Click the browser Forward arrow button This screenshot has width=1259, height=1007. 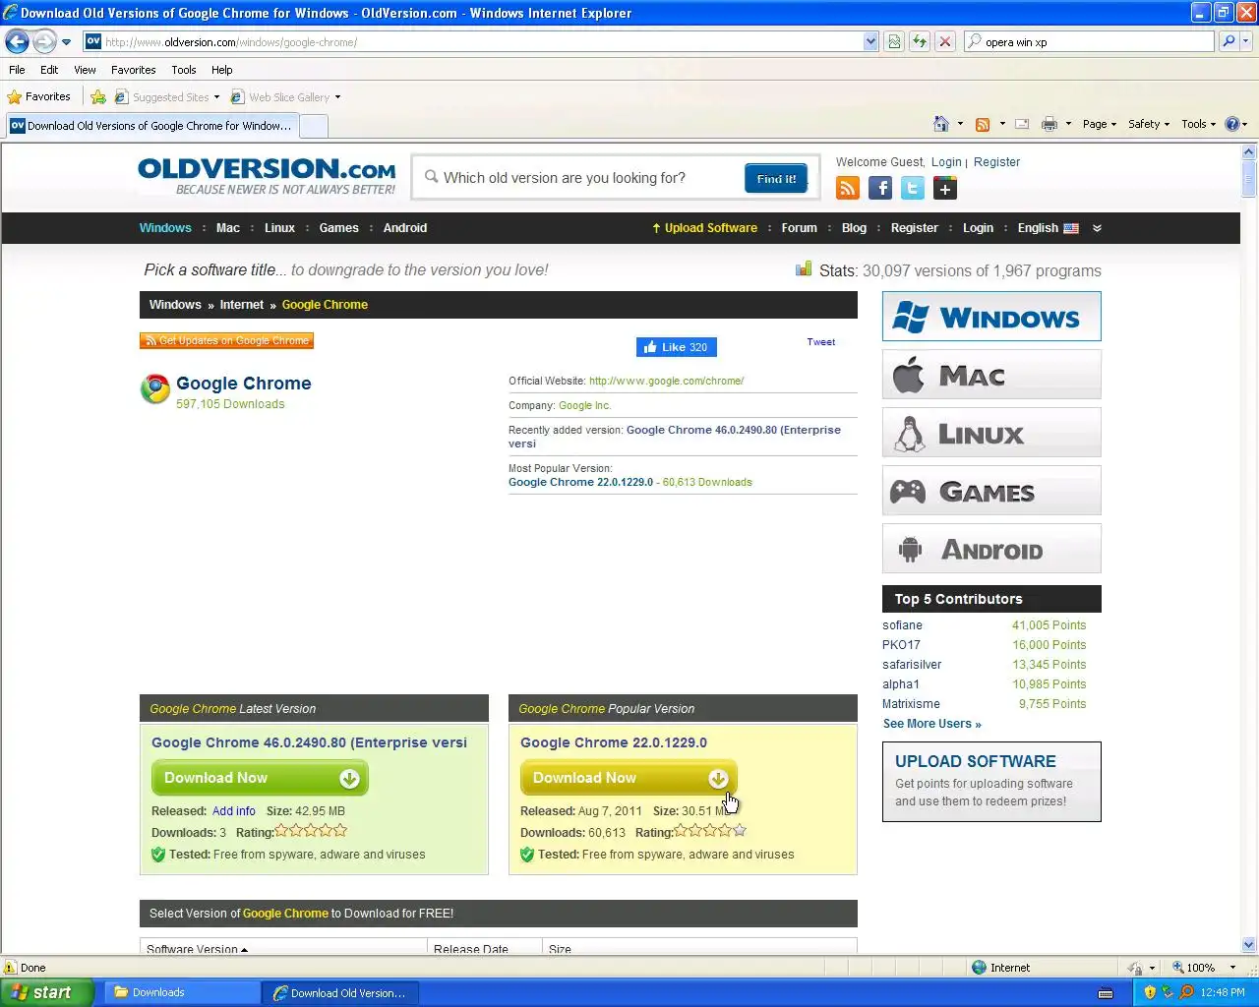44,41
